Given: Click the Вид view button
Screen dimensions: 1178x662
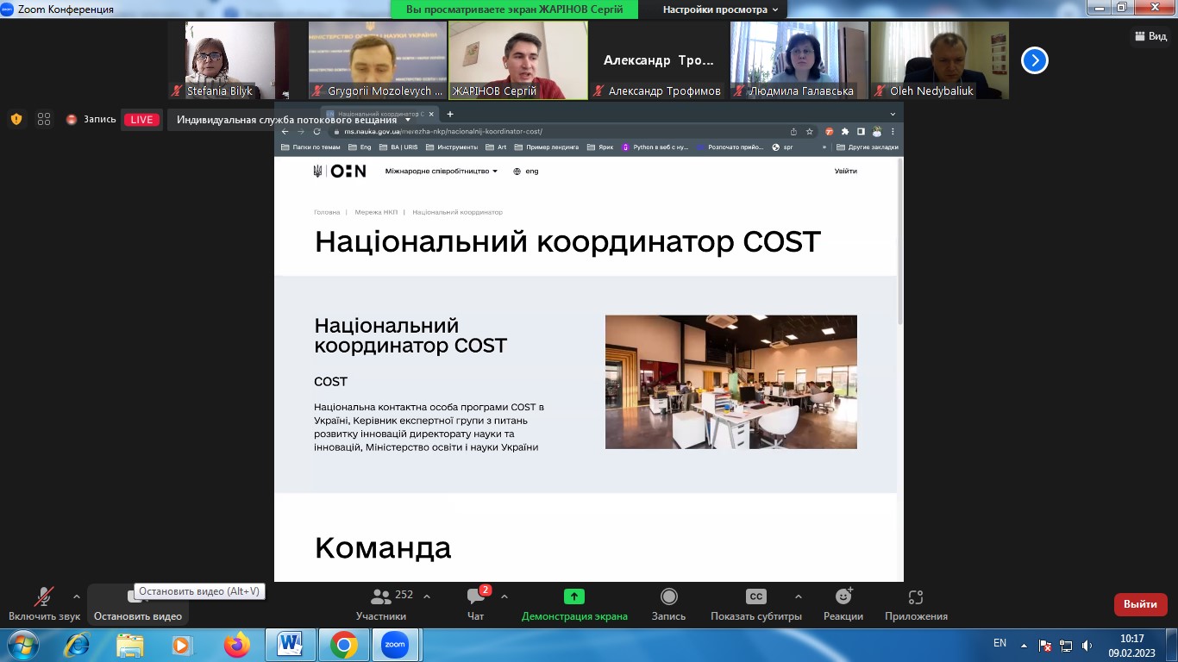Looking at the screenshot, I should 1150,36.
